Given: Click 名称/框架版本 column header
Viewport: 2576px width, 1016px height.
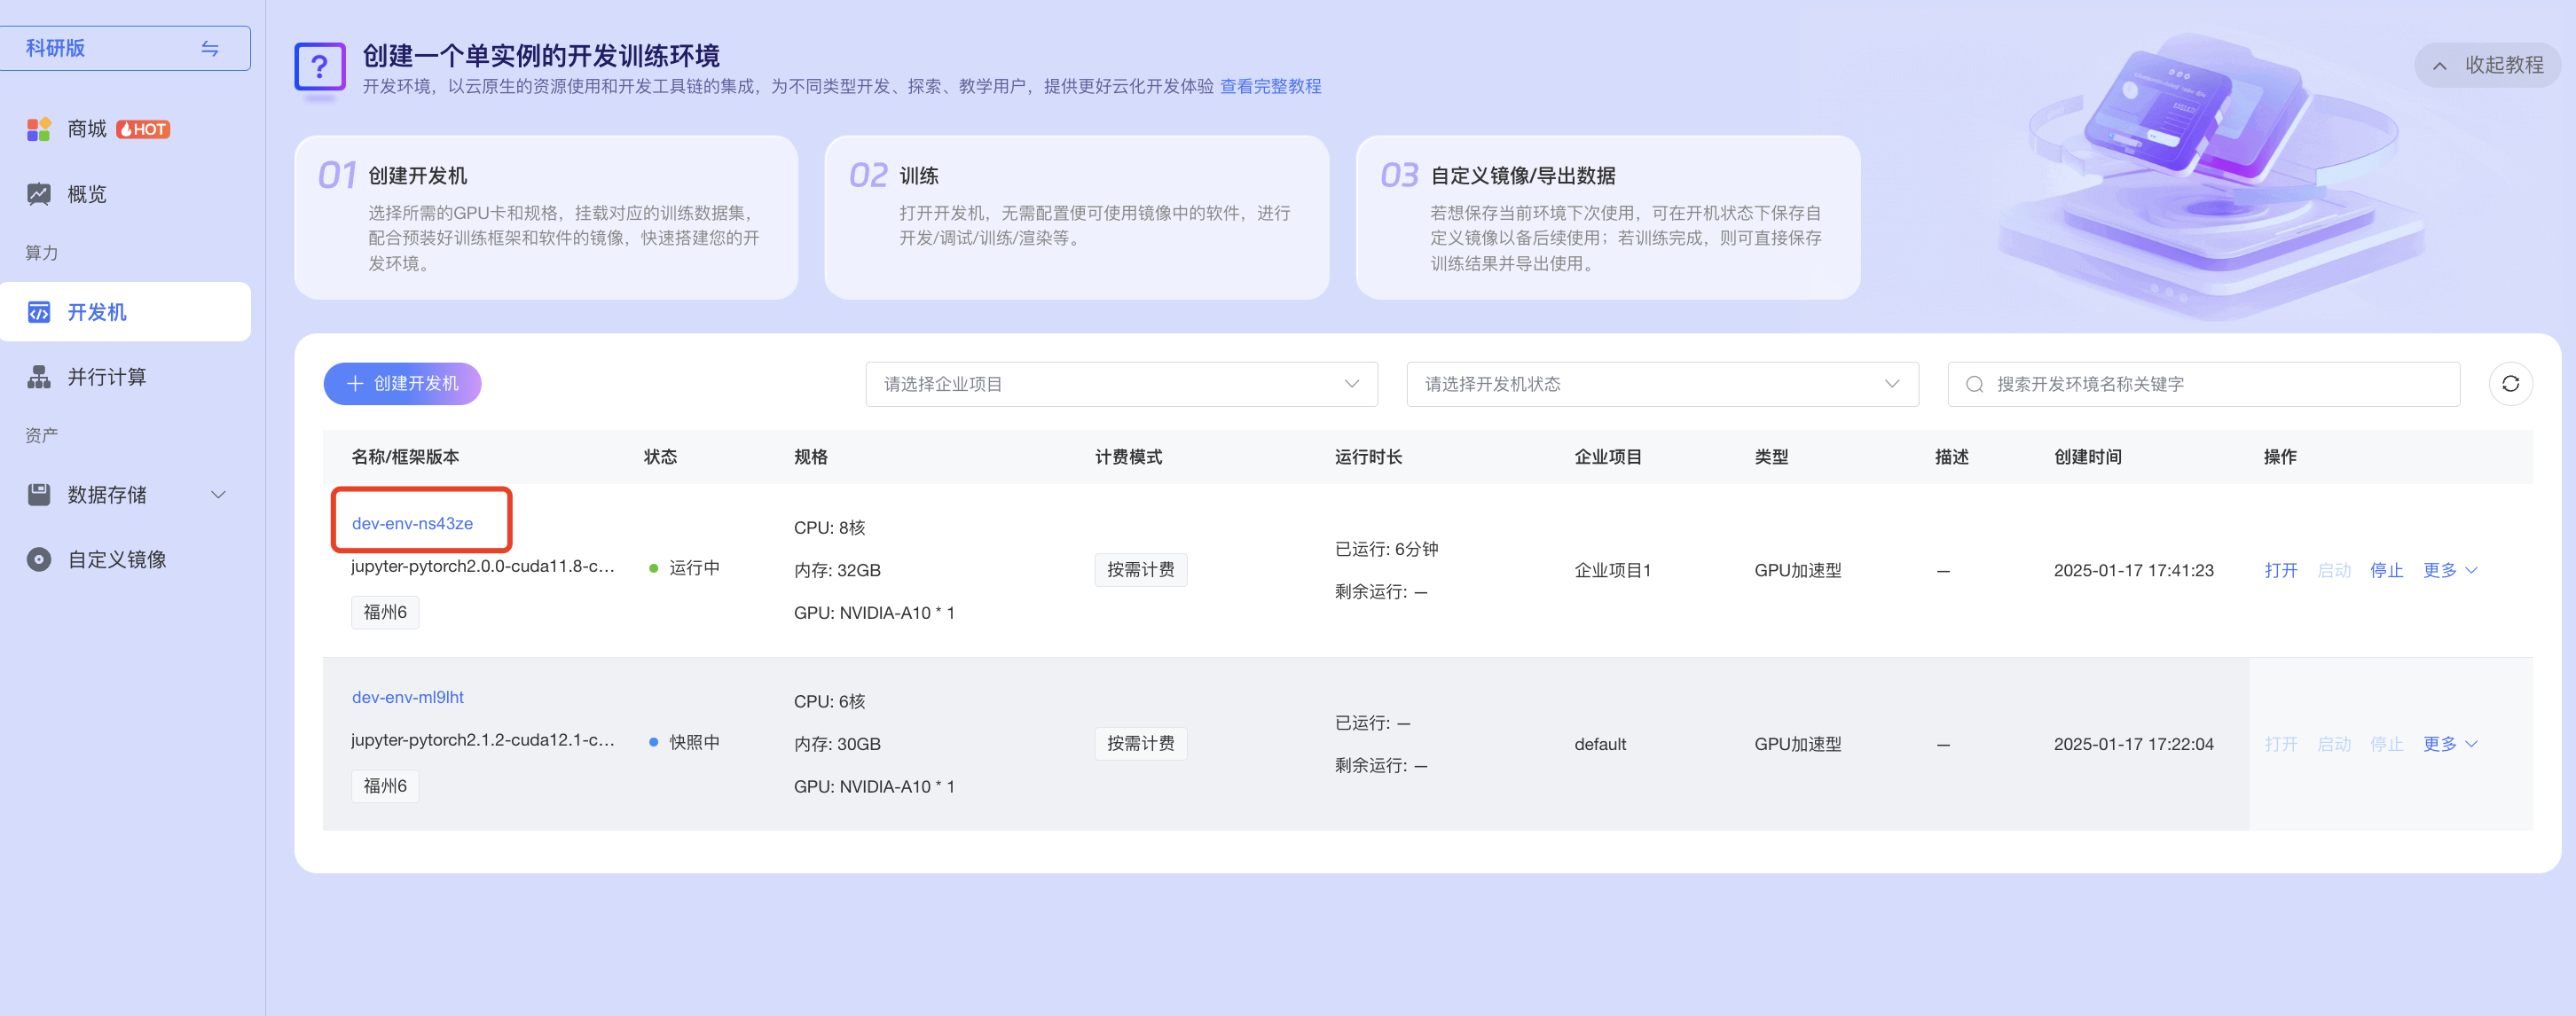Looking at the screenshot, I should pos(405,457).
